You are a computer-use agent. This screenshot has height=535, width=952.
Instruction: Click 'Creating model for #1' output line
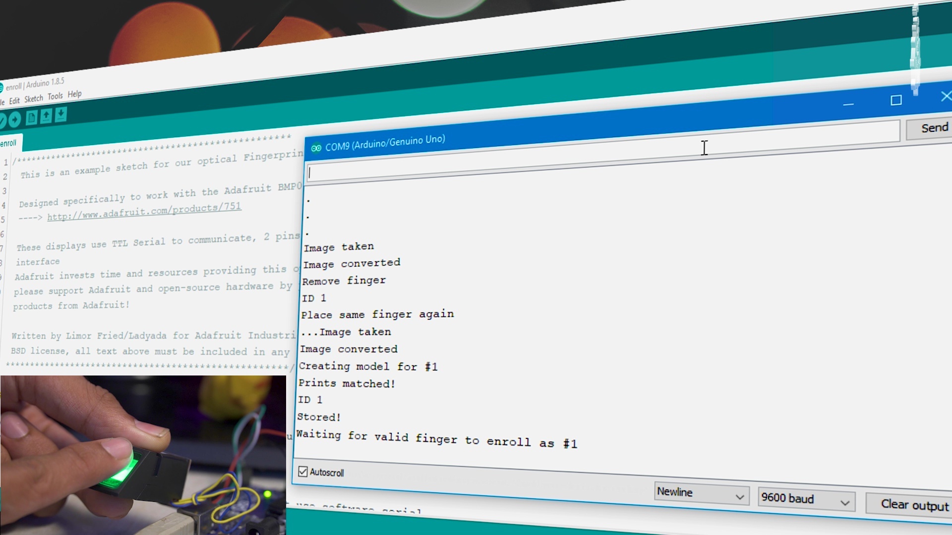tap(368, 367)
